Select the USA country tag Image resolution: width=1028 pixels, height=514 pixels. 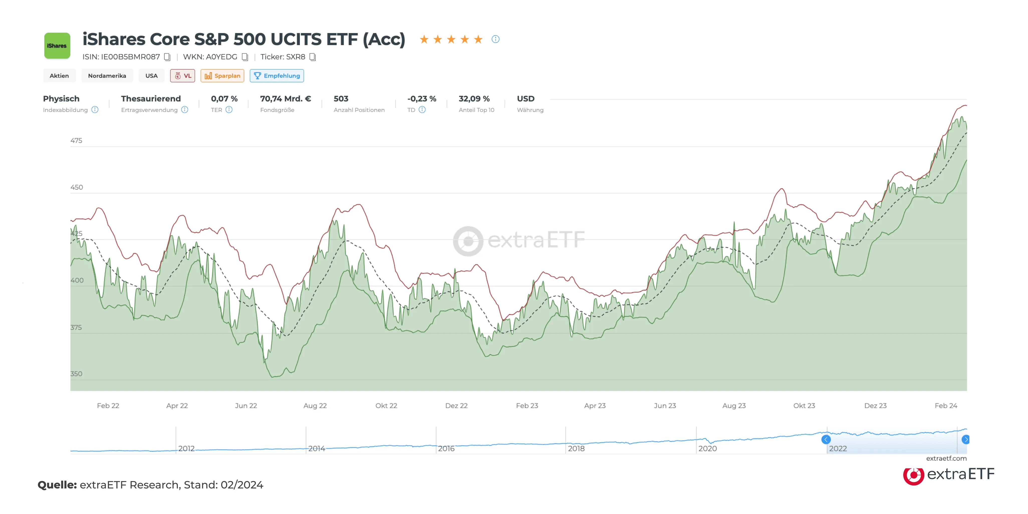pos(151,76)
